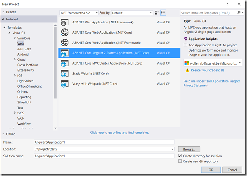Close the New Project dialog
247x176 pixels.
[239, 4]
